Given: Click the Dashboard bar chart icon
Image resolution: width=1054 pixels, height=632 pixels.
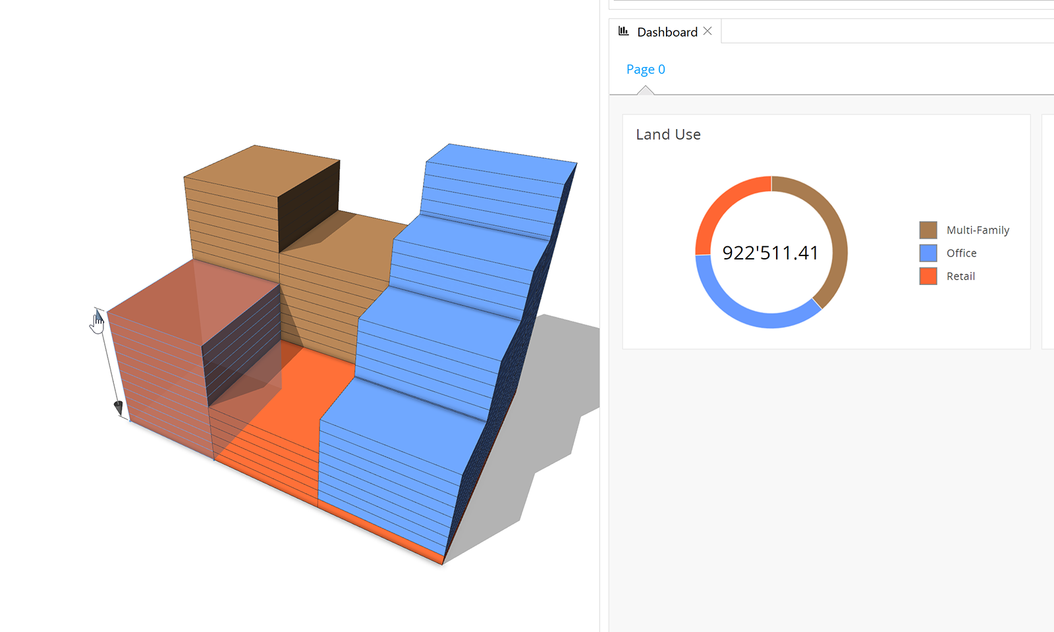Looking at the screenshot, I should (623, 32).
